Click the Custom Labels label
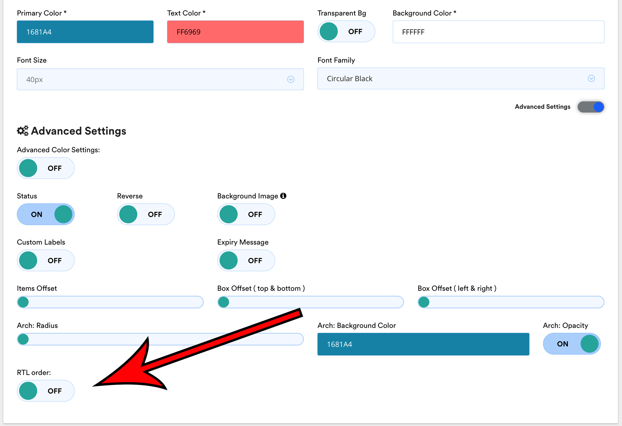 [x=41, y=242]
